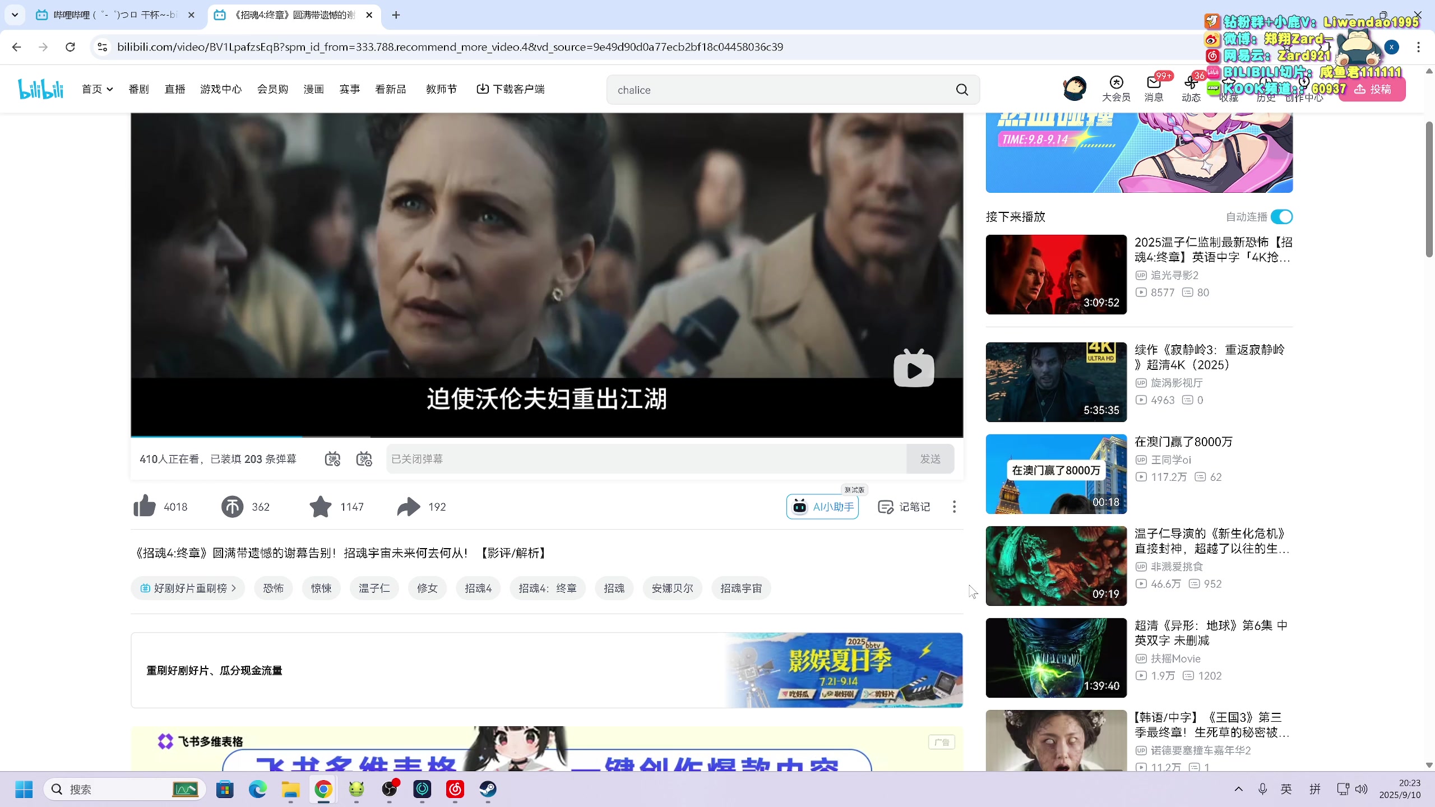Open Steam from the taskbar
Viewport: 1435px width, 807px height.
487,789
